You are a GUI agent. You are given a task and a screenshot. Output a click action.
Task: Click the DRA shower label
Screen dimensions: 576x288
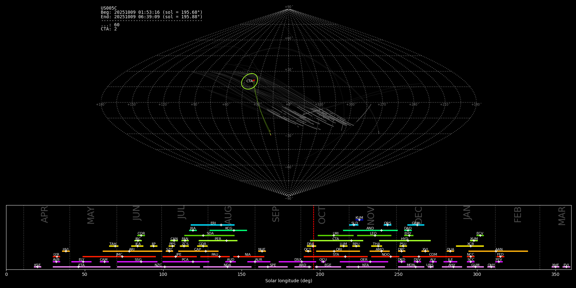[x=310, y=244]
